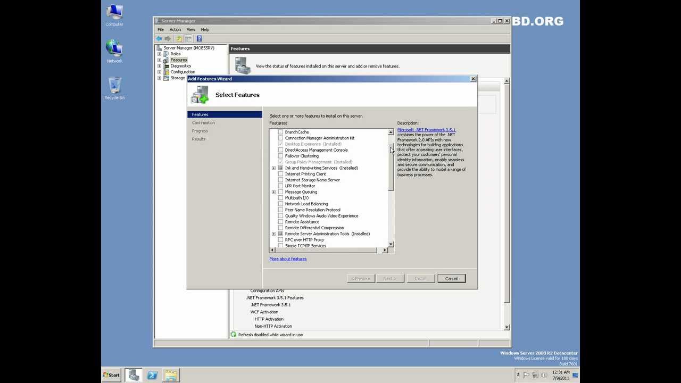Expand Remote Server Administration Tools node

pyautogui.click(x=273, y=234)
